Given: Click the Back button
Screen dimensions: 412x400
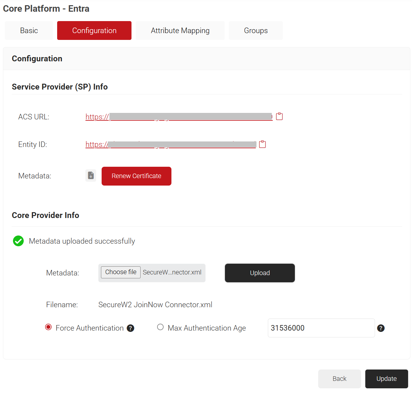Looking at the screenshot, I should click(340, 379).
